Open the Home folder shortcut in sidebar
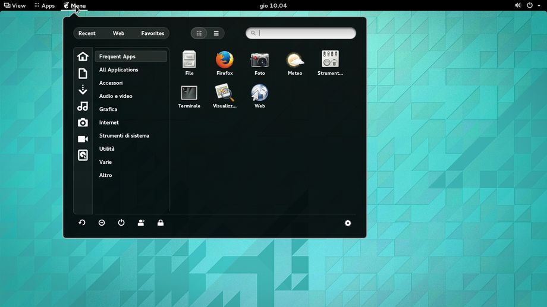 point(83,56)
